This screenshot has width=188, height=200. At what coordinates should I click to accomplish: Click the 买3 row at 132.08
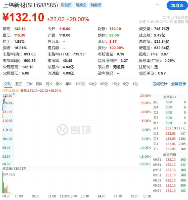[x=169, y=139]
